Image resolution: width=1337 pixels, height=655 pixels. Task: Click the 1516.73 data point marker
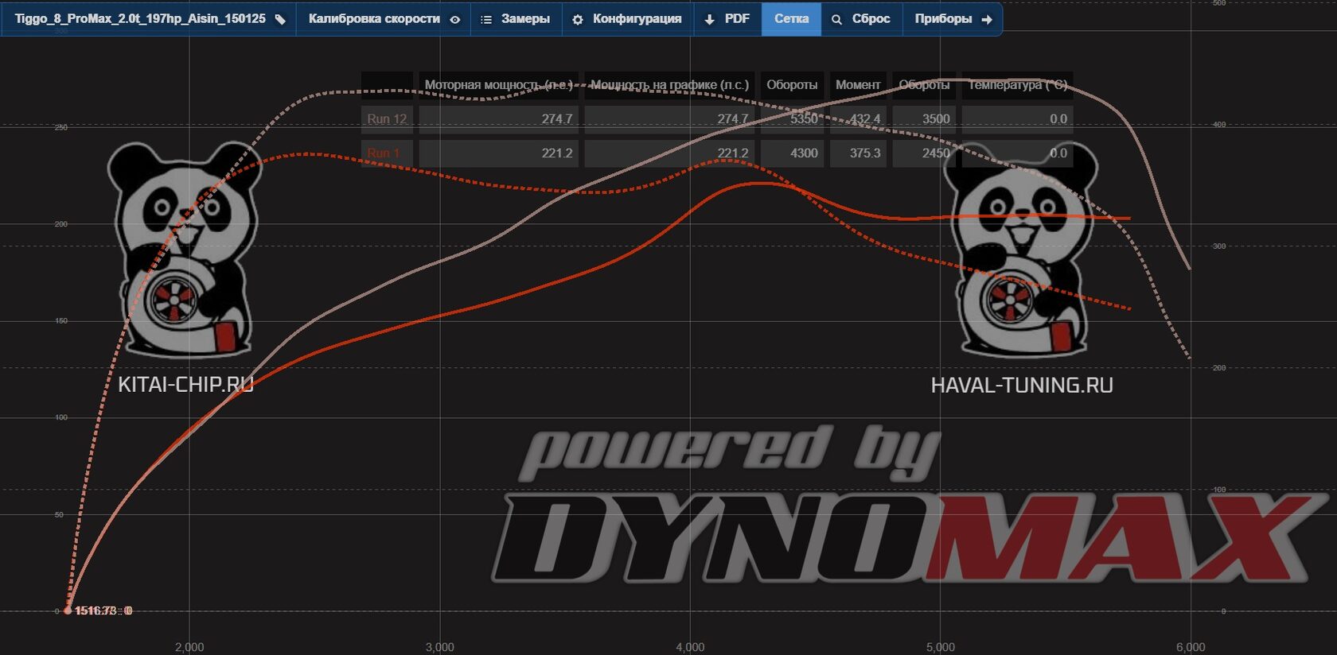(68, 610)
